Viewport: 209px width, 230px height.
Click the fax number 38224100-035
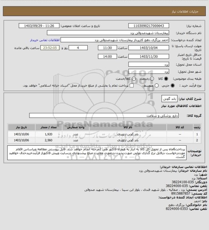click(183, 182)
